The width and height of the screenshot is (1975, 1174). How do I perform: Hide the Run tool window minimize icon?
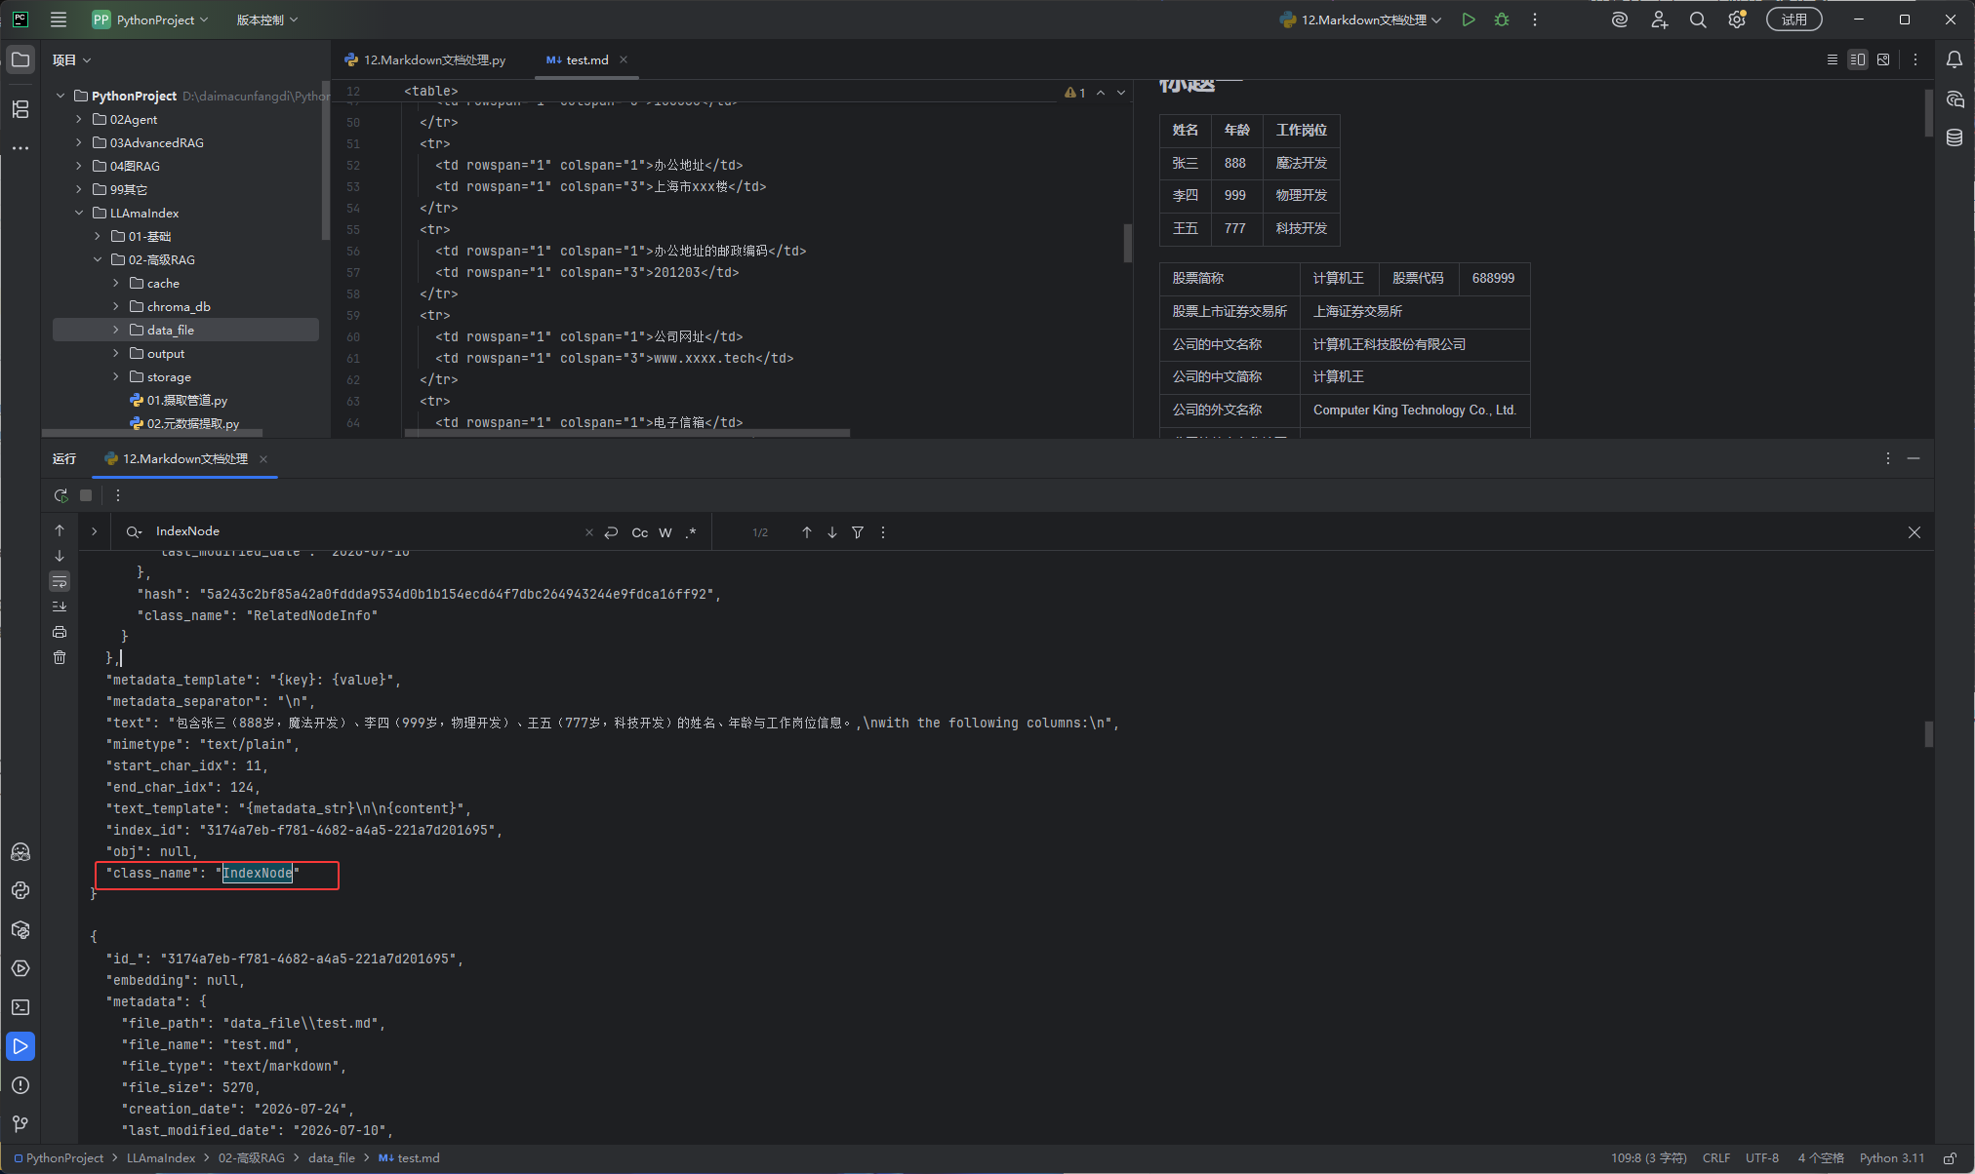pos(1914,458)
